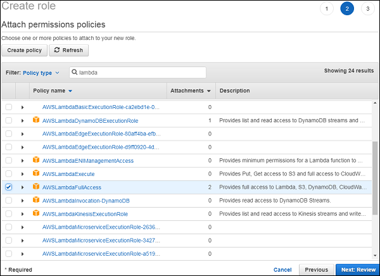Tick the AWSLambdaDynamoDBExecutionRole checkbox
Image resolution: width=380 pixels, height=276 pixels.
pyautogui.click(x=8, y=120)
